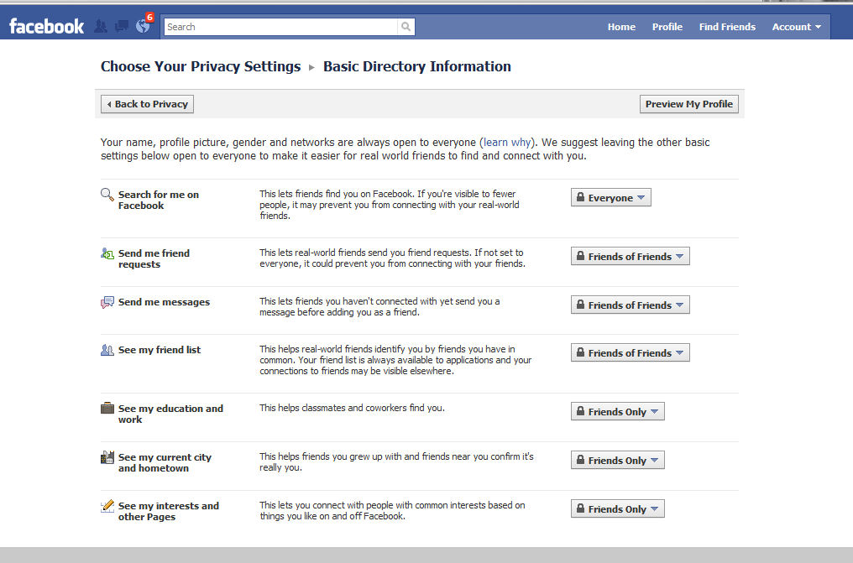Click the Back to Privacy button
Screen dimensions: 853x563
147,104
